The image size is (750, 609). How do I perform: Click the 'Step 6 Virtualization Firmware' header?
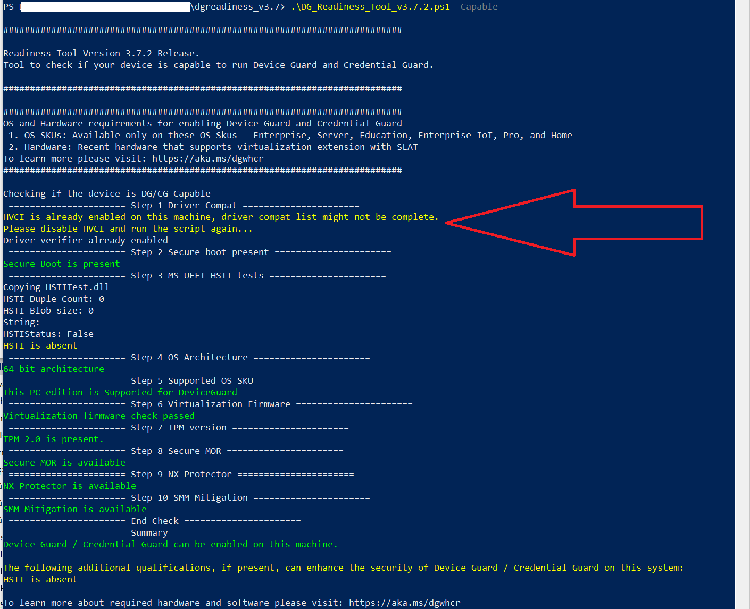click(x=211, y=404)
